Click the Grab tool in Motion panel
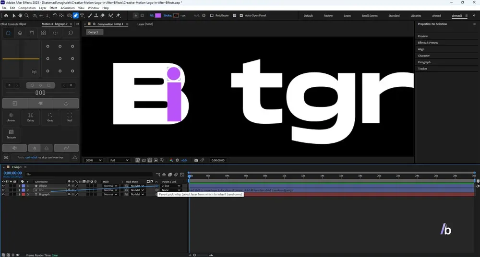Viewport: 480px width, 257px height. (50, 117)
